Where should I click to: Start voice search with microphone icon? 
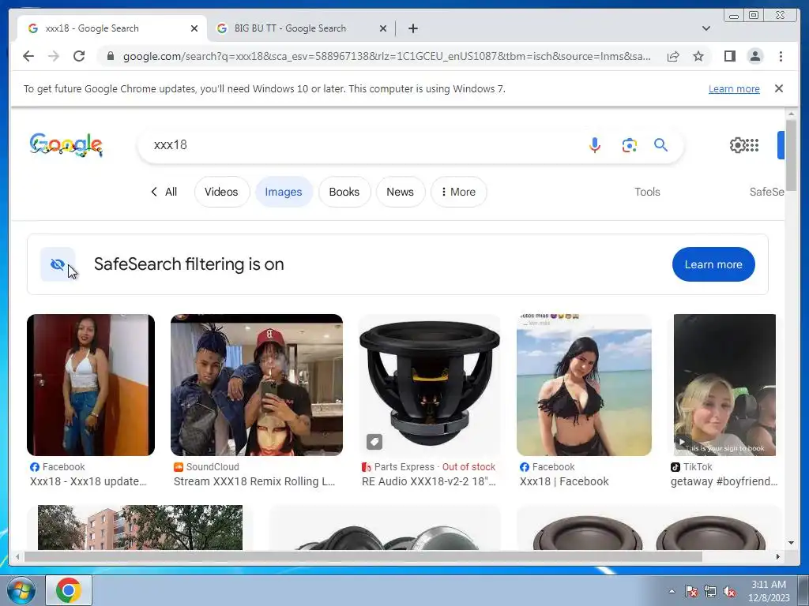point(595,145)
